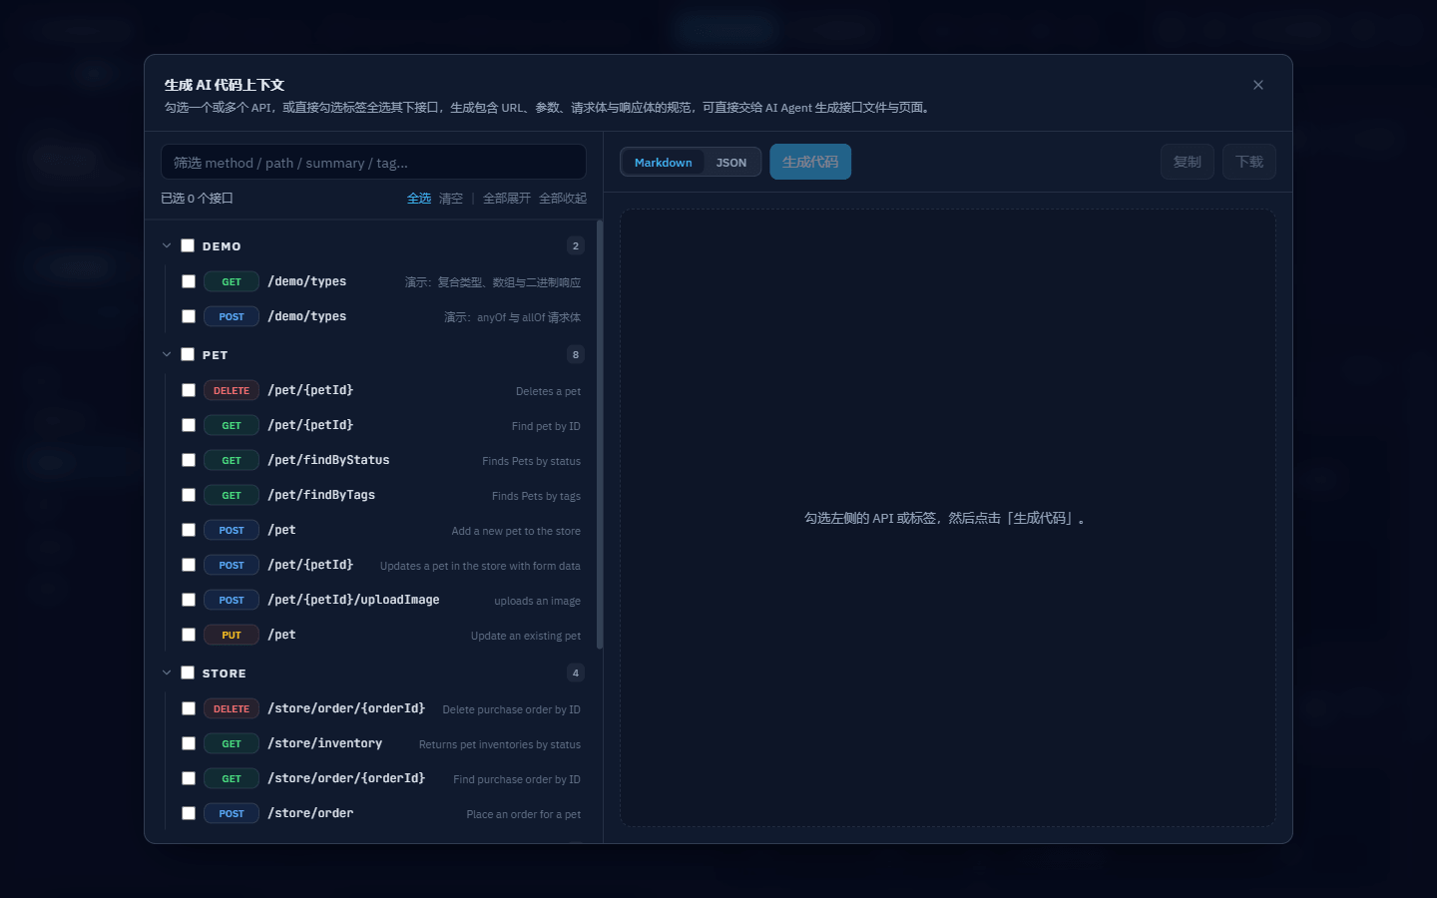Tick checkbox for /pet/{petId}/uploadImage
Screen dimensions: 1437x898
pos(189,600)
